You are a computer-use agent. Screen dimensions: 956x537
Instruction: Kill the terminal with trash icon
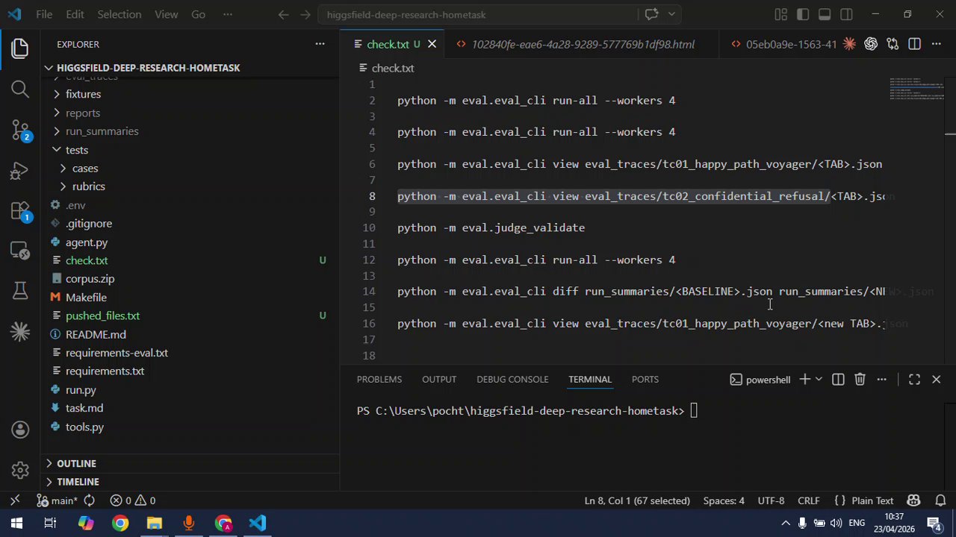click(x=860, y=380)
